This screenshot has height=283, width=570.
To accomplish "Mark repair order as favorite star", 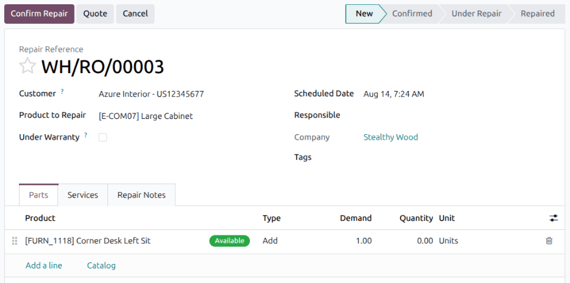I will click(x=27, y=66).
